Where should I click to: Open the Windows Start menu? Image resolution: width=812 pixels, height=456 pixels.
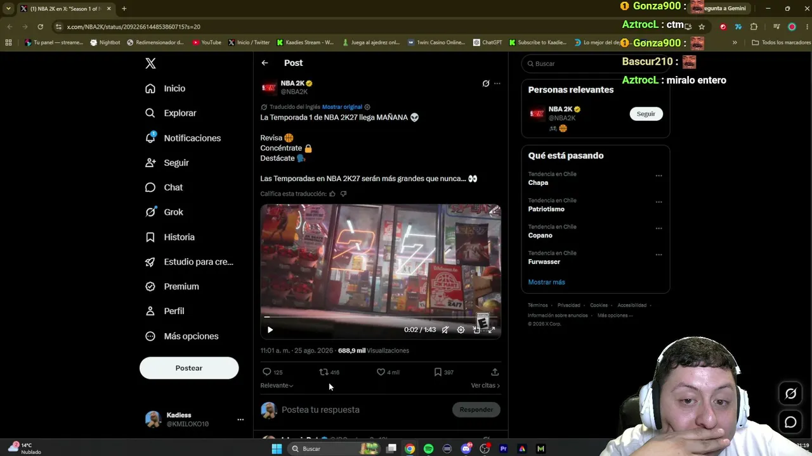[x=277, y=449]
